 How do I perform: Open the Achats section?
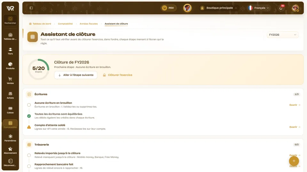point(10,95)
